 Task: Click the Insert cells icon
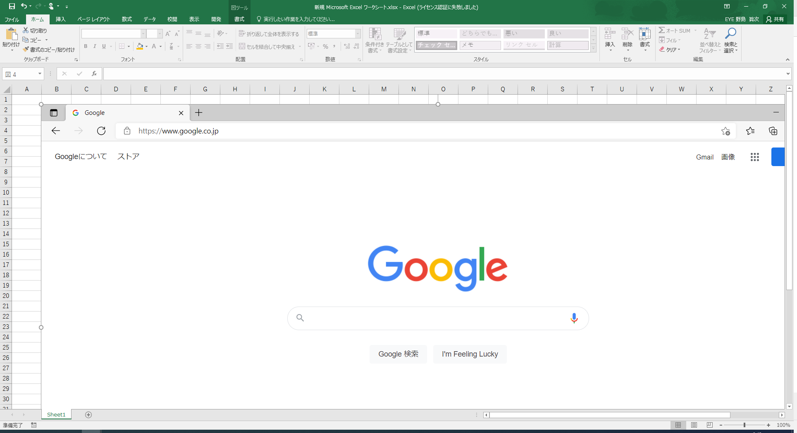(x=610, y=33)
